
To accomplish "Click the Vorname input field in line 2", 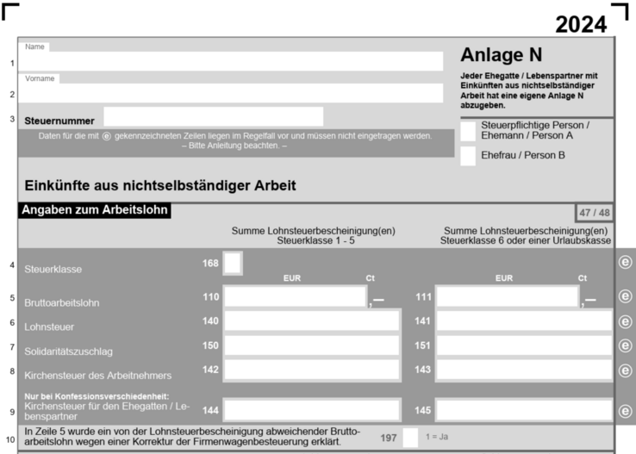I will tap(230, 93).
